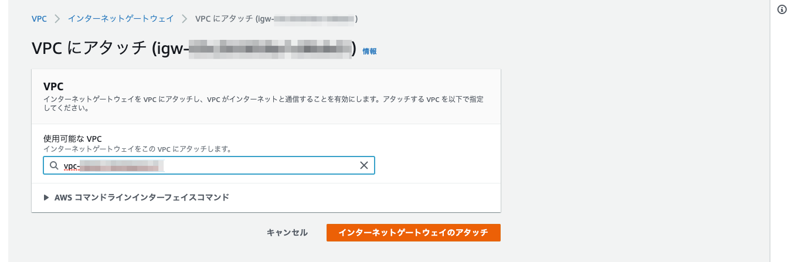Select the current VPC にアタッチ breadcrumb item
Viewport: 802px width, 262px height.
coord(277,19)
